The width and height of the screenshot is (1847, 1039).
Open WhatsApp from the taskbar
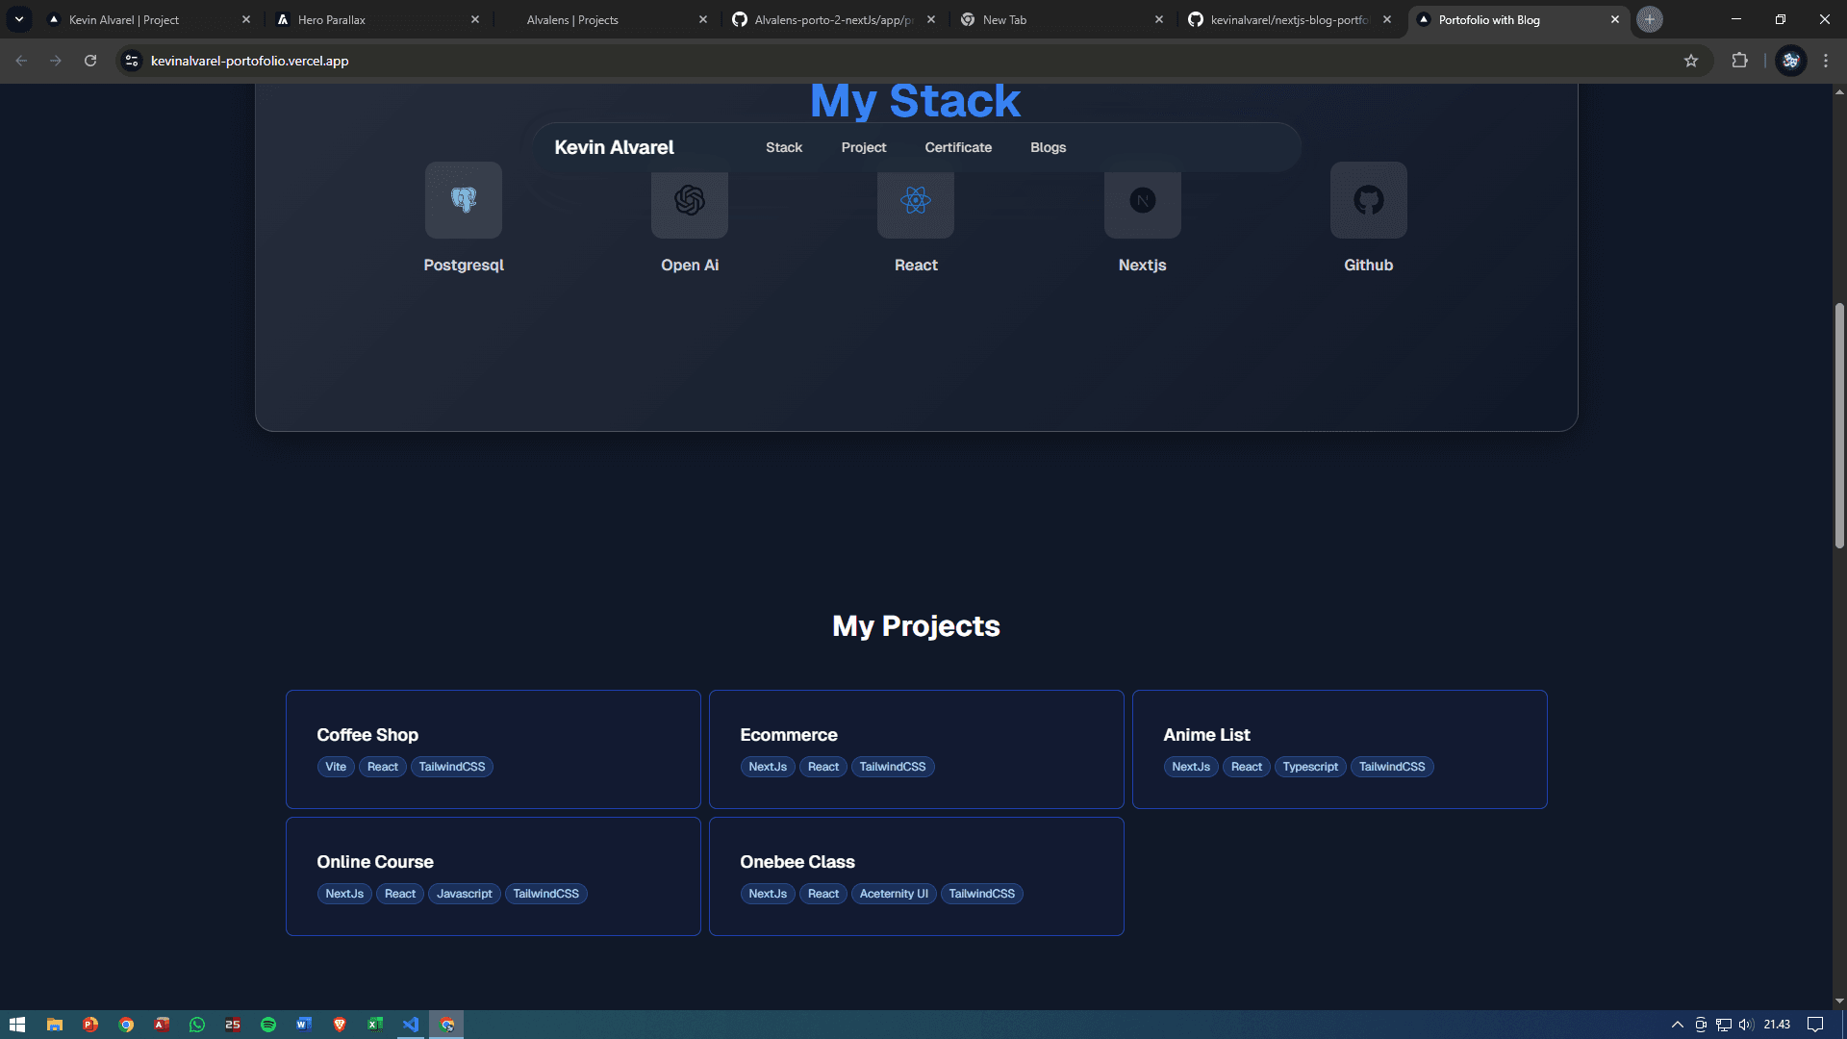[x=197, y=1024]
